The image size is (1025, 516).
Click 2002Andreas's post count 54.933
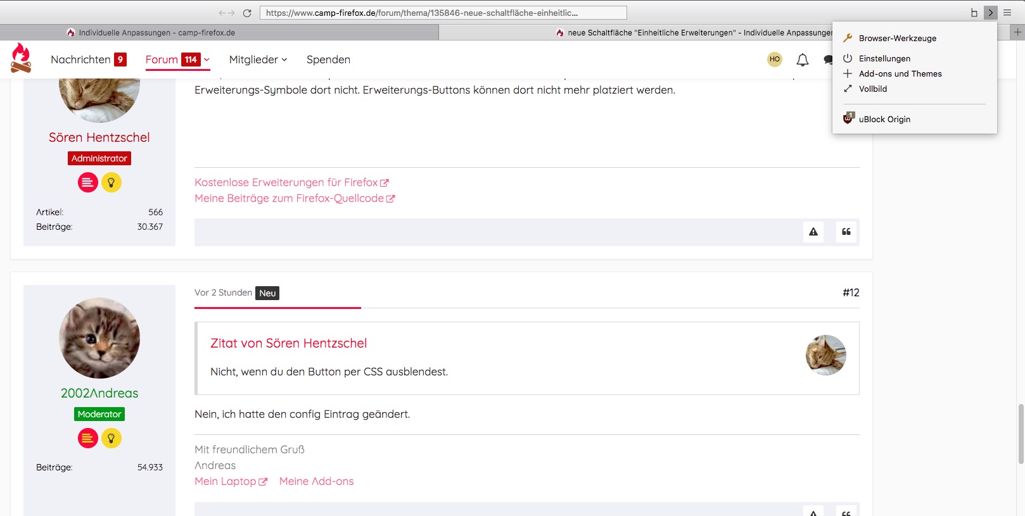pyautogui.click(x=150, y=467)
